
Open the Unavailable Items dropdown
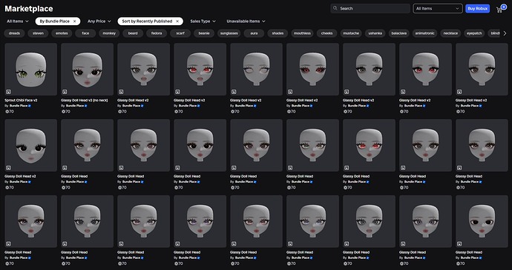pos(246,21)
